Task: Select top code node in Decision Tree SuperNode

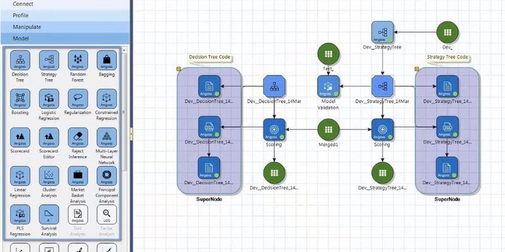Action: 209,86
